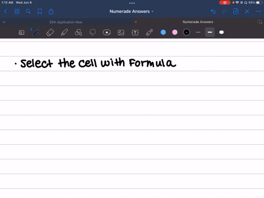Select the Lasso tool
The width and height of the screenshot is (264, 198).
click(x=92, y=32)
